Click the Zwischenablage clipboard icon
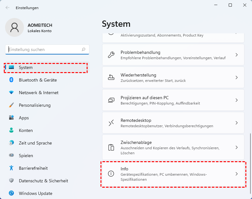Viewport: 252px width, 199px height. click(111, 147)
